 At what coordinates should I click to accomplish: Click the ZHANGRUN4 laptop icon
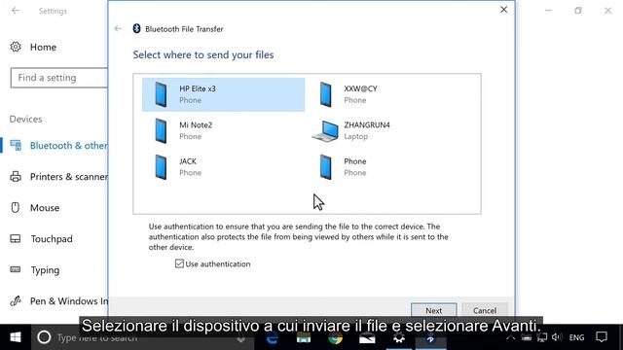(x=325, y=131)
